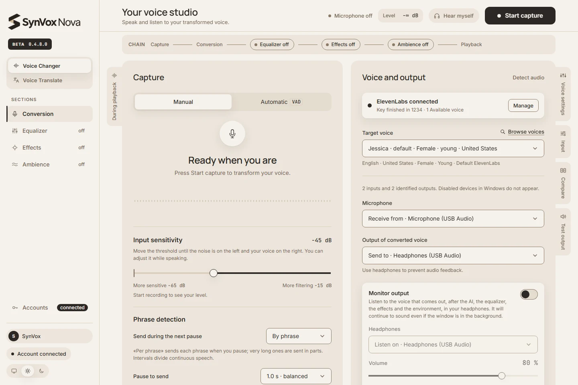
Task: Click the Monitor output Volume slider handle
Action: [x=502, y=376]
